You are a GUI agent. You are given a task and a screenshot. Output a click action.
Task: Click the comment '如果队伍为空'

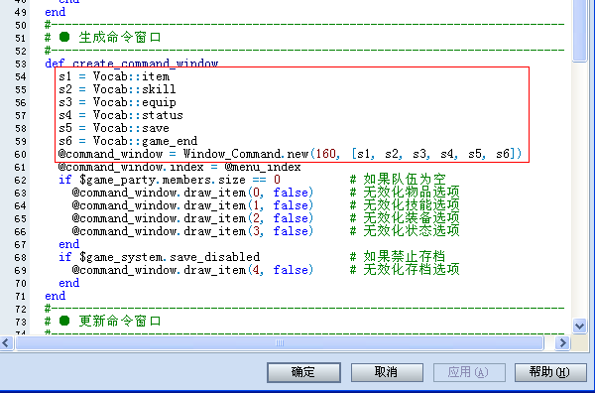coord(405,180)
